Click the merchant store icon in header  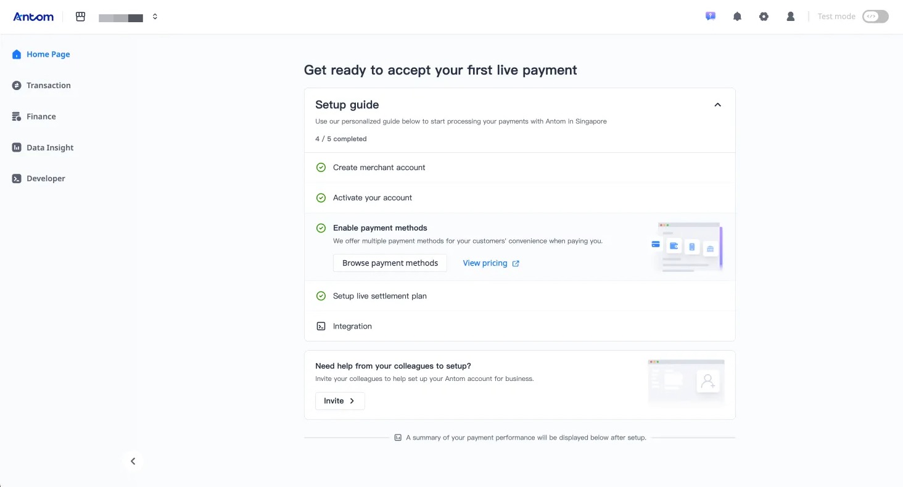pyautogui.click(x=80, y=17)
